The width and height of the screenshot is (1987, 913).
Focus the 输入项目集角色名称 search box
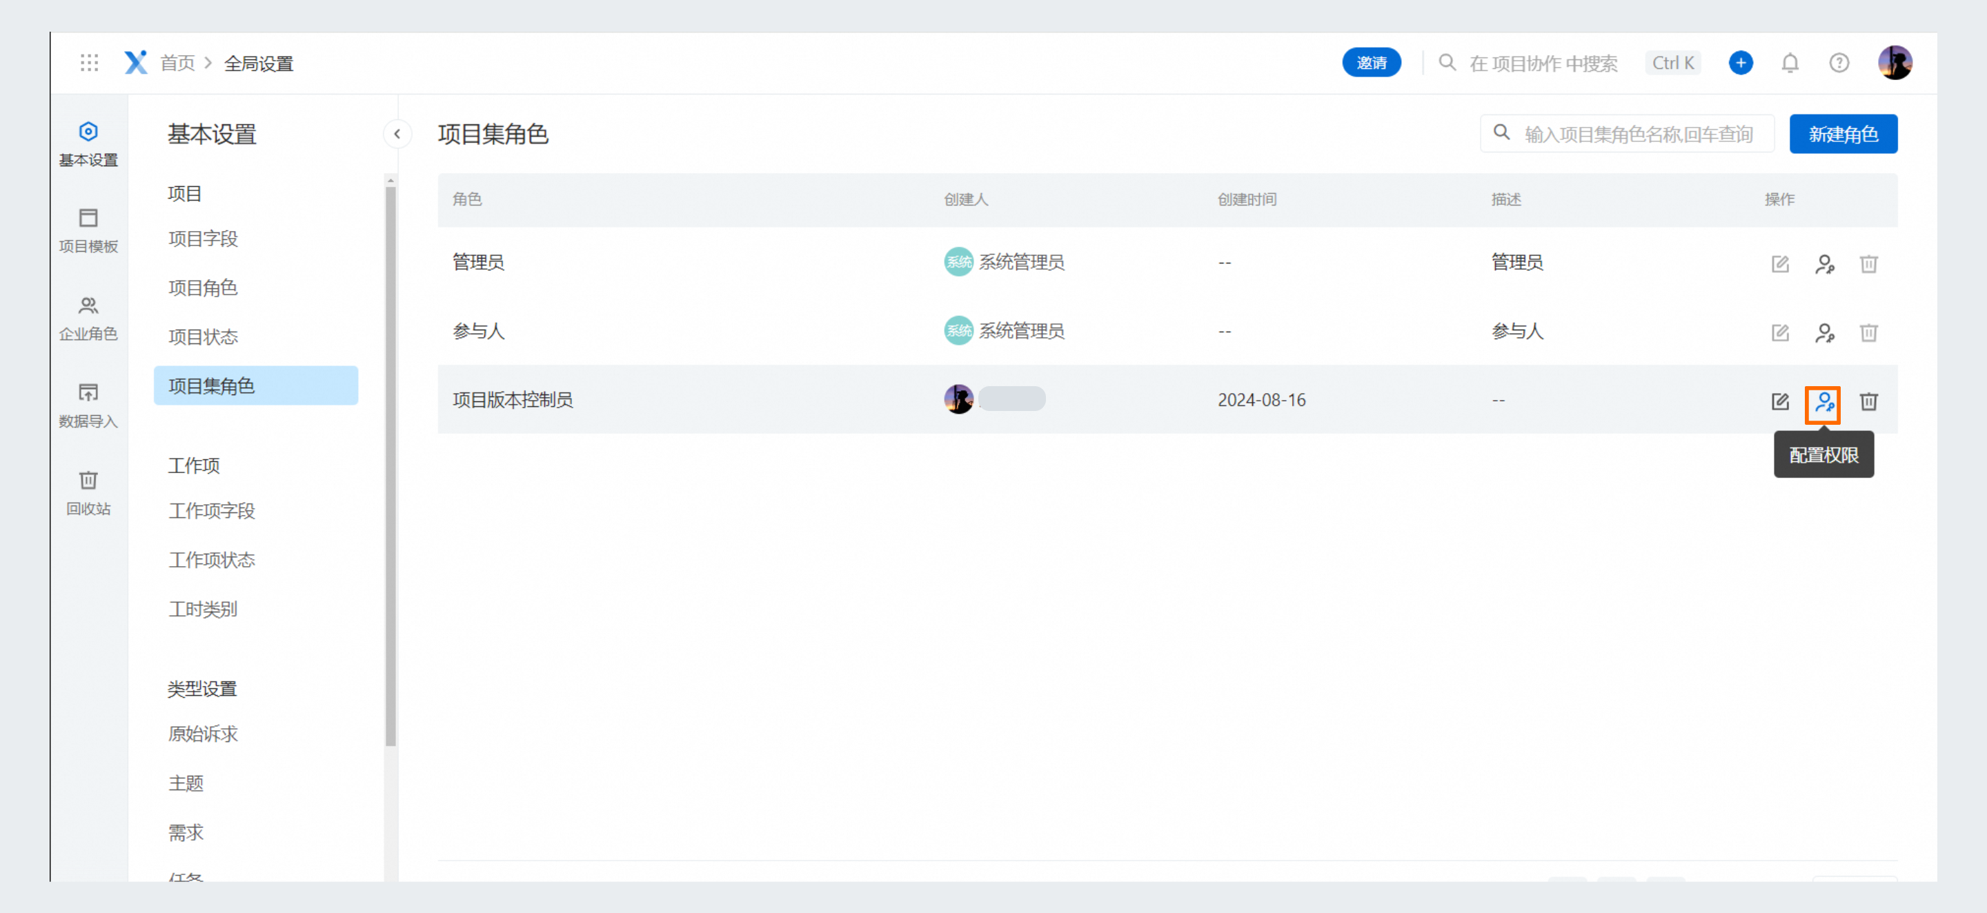click(x=1628, y=134)
